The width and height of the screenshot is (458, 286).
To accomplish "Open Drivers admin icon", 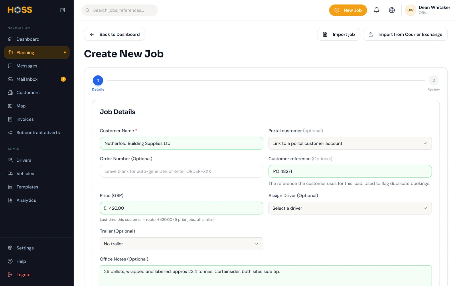I will pos(10,160).
